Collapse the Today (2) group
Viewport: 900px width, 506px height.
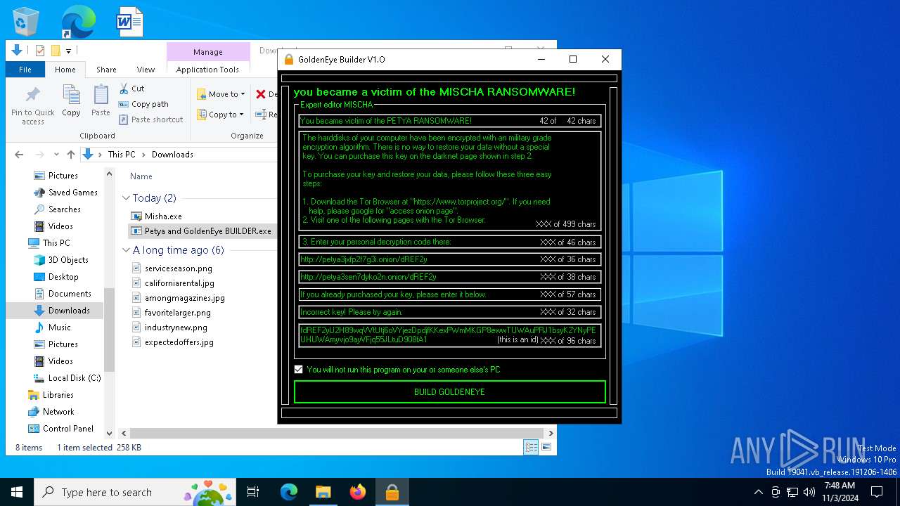pos(126,198)
